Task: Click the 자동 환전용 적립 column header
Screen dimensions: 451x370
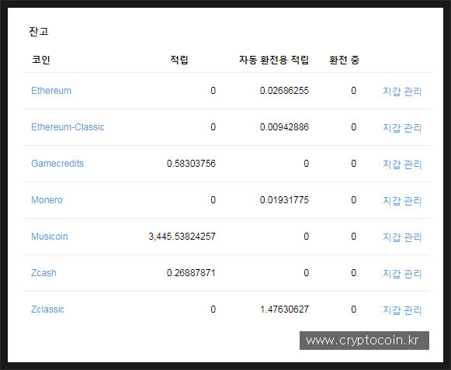Action: tap(274, 60)
